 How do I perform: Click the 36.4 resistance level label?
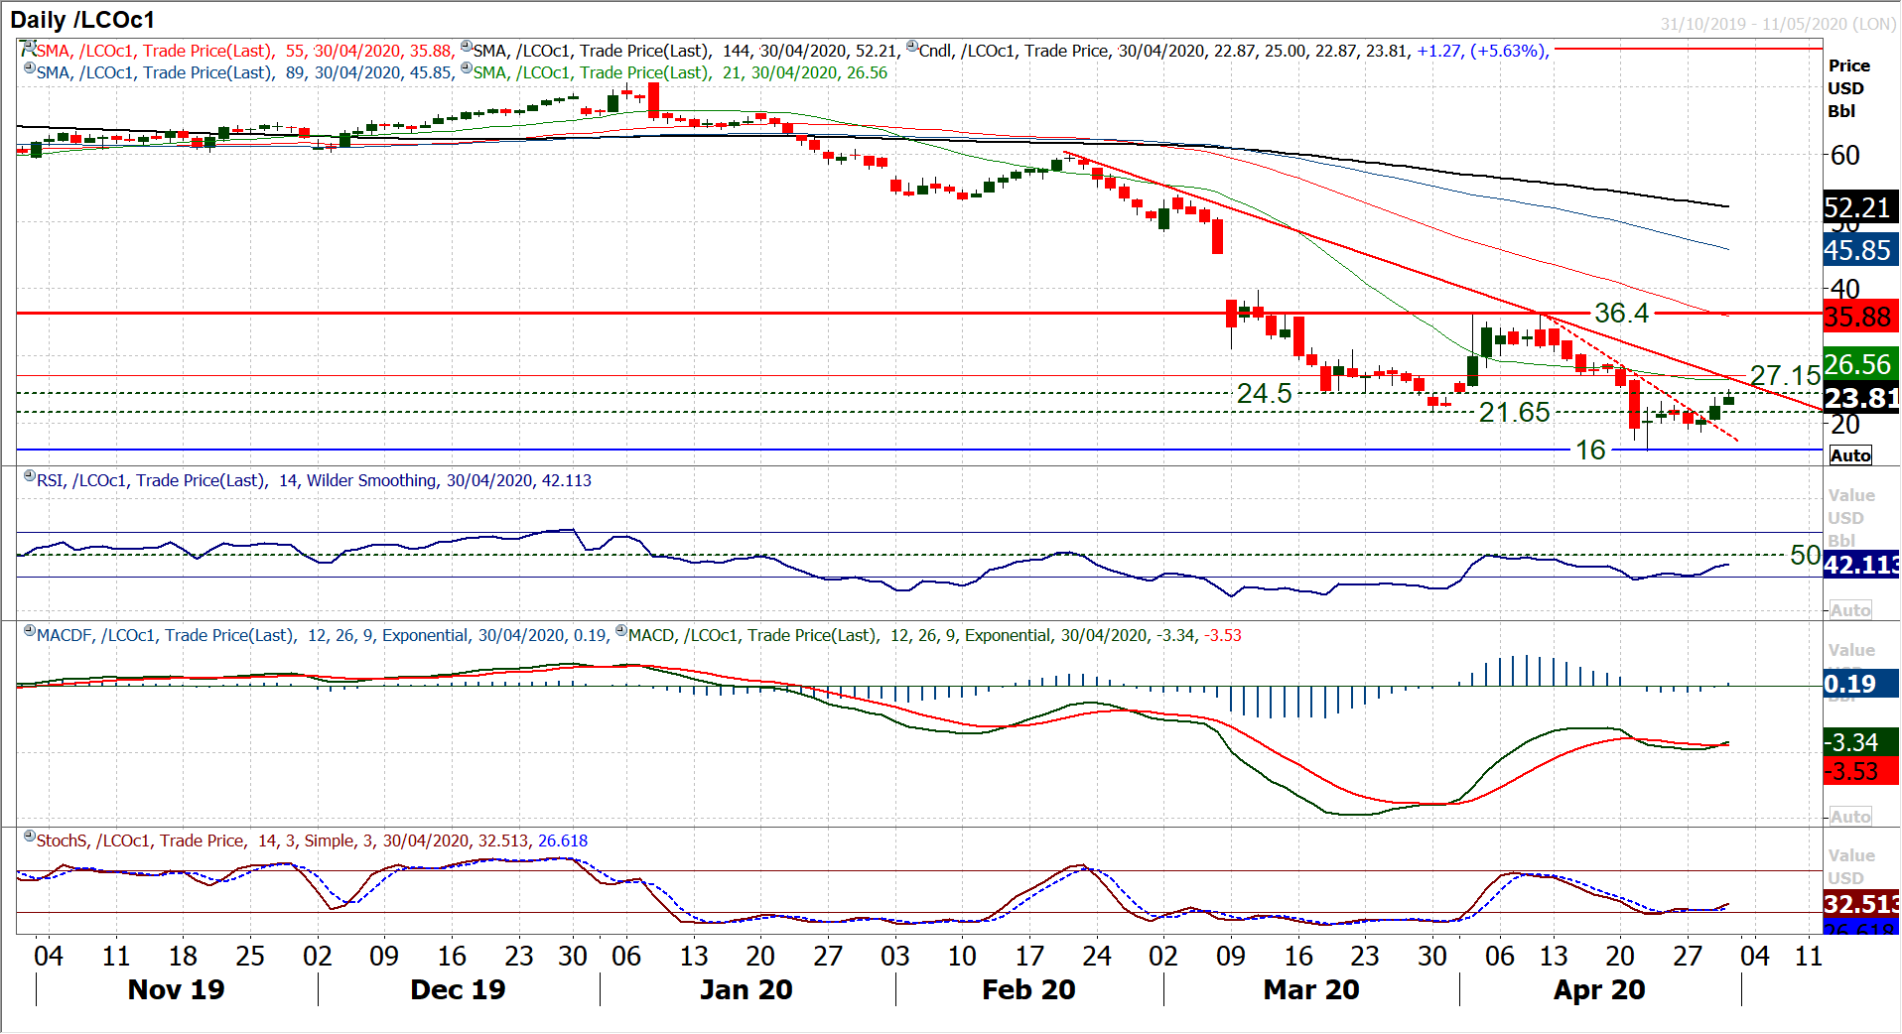point(1622,314)
